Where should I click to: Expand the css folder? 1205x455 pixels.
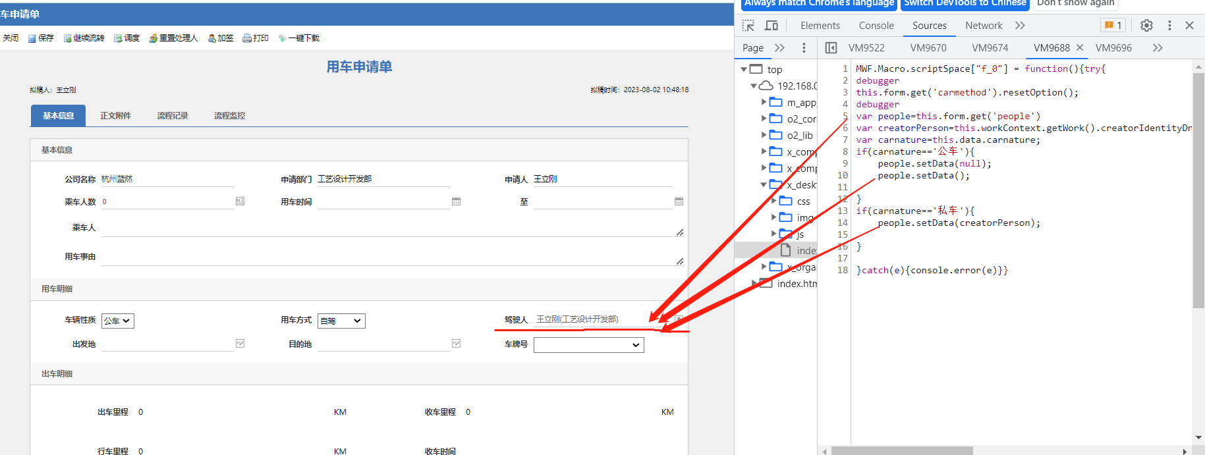pos(774,201)
